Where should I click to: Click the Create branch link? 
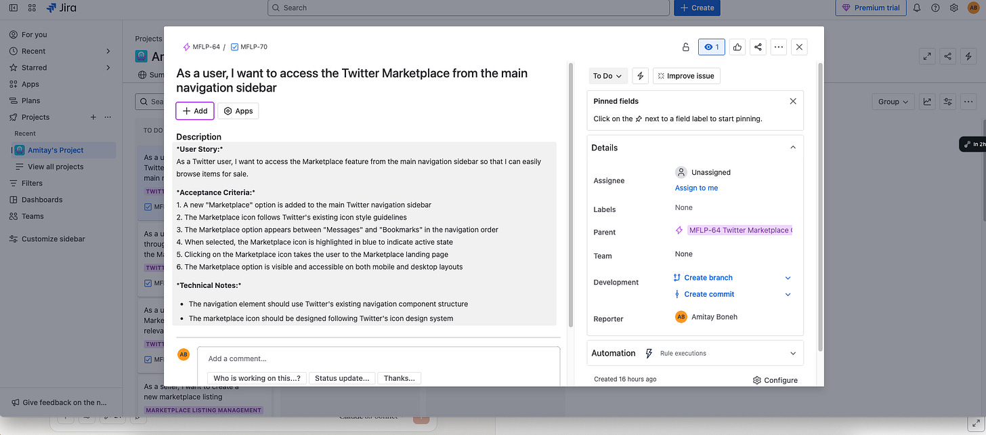click(708, 278)
